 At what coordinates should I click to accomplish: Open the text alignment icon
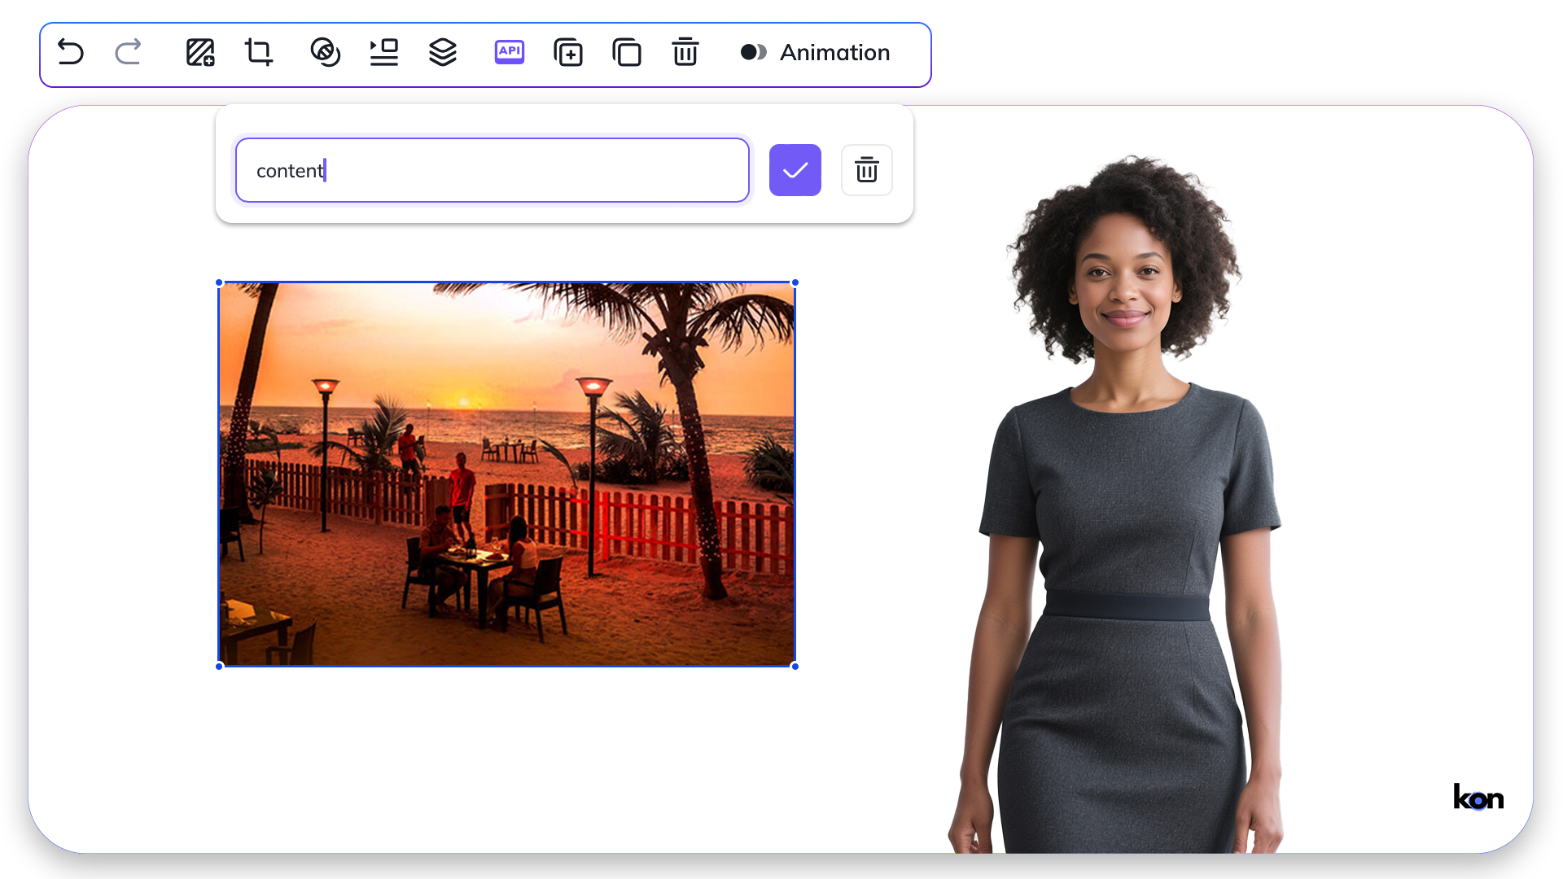[383, 53]
